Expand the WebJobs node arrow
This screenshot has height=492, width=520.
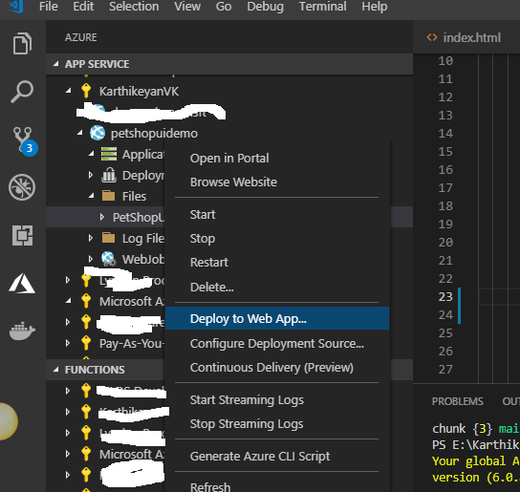(x=90, y=259)
